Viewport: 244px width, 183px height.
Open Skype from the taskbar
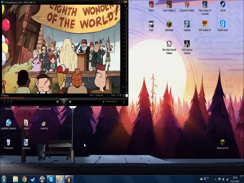pyautogui.click(x=51, y=179)
